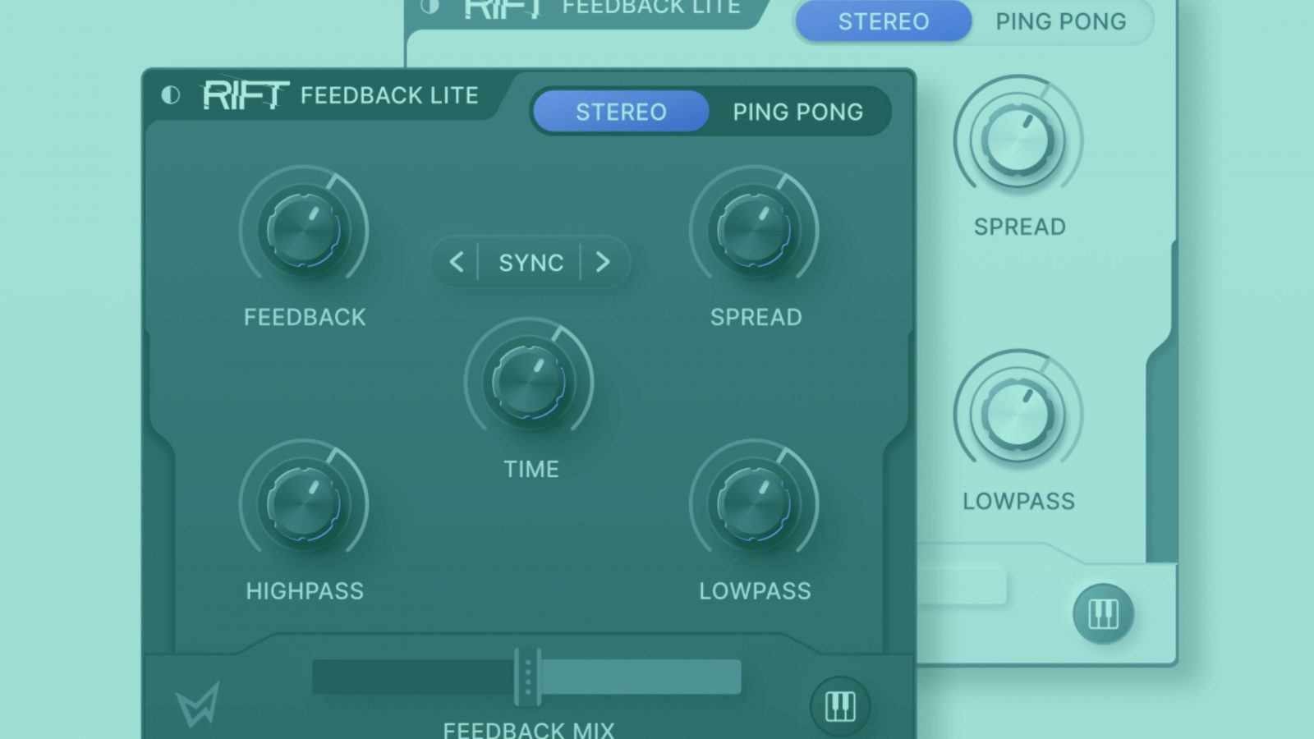1314x739 pixels.
Task: Click the SPREAD knob on front panel
Action: 755,231
